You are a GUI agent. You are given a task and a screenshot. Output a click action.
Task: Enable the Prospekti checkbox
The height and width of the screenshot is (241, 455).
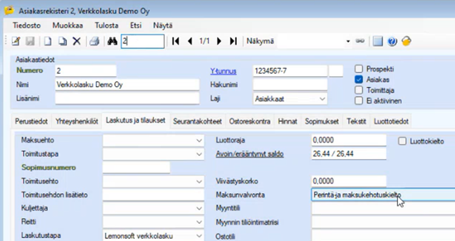tap(359, 69)
